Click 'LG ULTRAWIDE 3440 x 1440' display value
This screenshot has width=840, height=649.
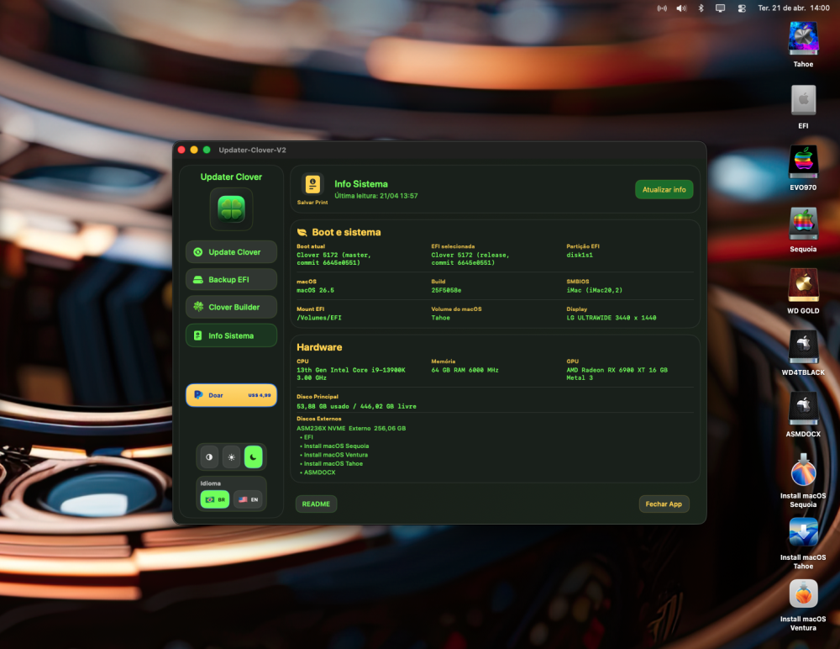612,318
